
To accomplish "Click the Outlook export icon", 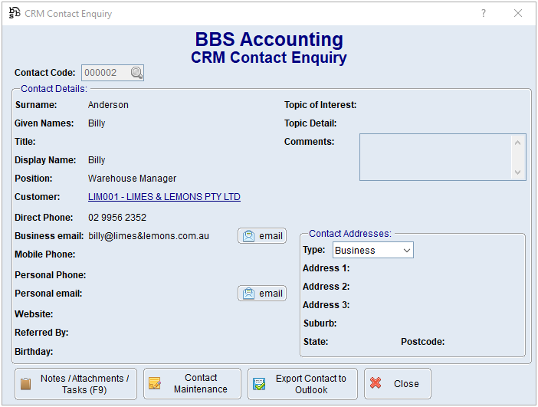I will (259, 384).
